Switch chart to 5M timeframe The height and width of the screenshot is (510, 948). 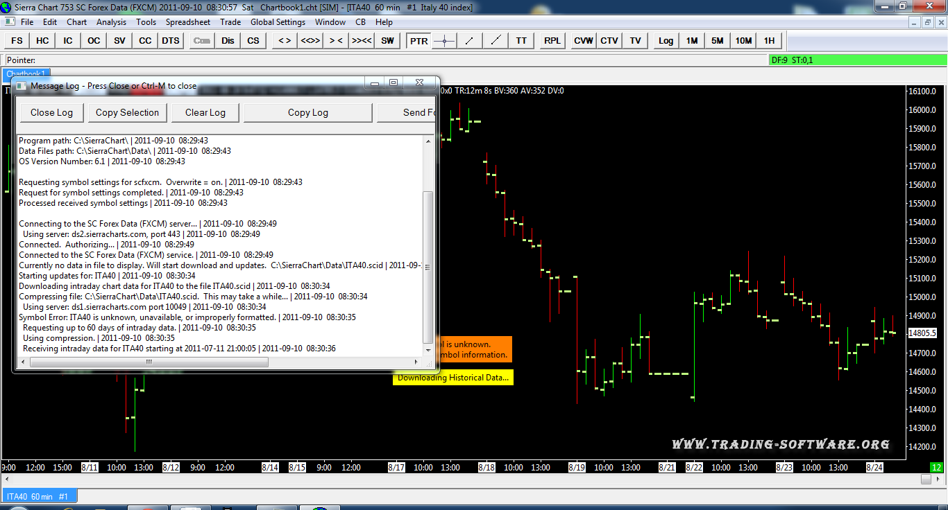point(717,41)
